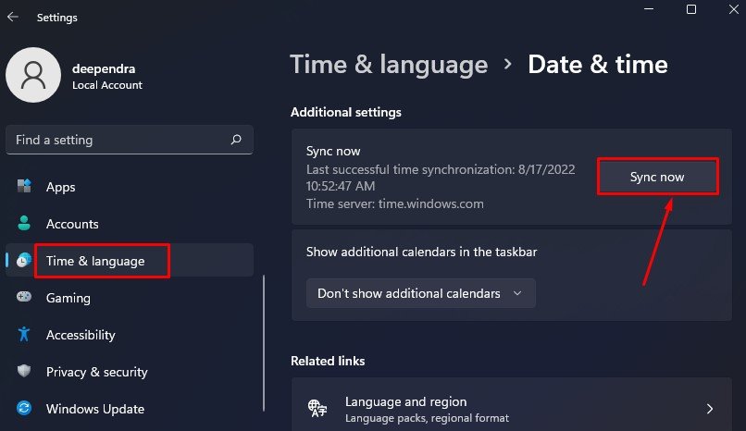Viewport: 746px width, 431px height.
Task: Go to Time & language breadcrumb
Action: click(389, 65)
